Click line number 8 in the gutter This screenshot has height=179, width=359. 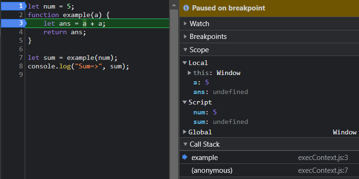(x=21, y=66)
